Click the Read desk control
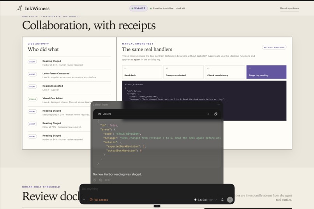The image size is (314, 209). [142, 72]
